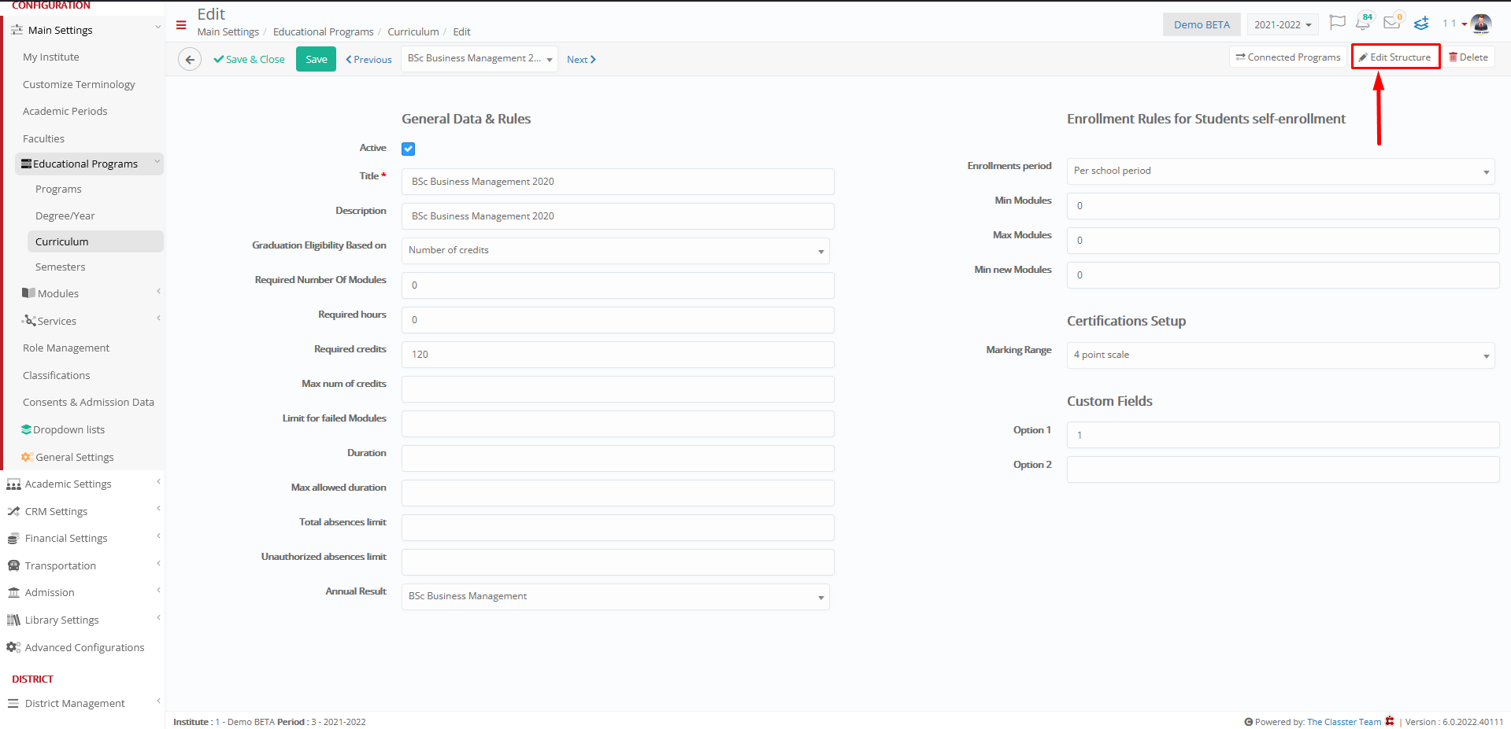Expand the Modules submenu

coord(158,292)
